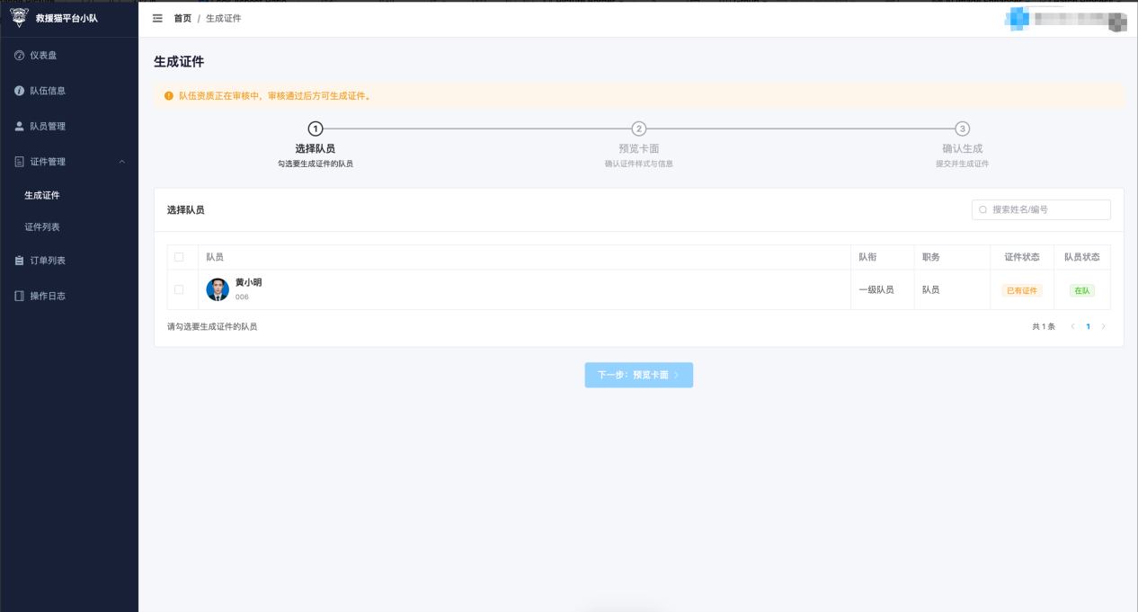Open 订单列表 in the sidebar

coord(47,261)
